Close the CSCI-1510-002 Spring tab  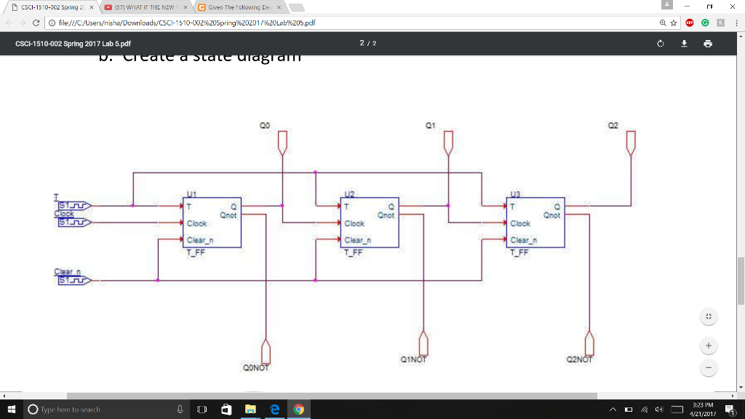91,7
